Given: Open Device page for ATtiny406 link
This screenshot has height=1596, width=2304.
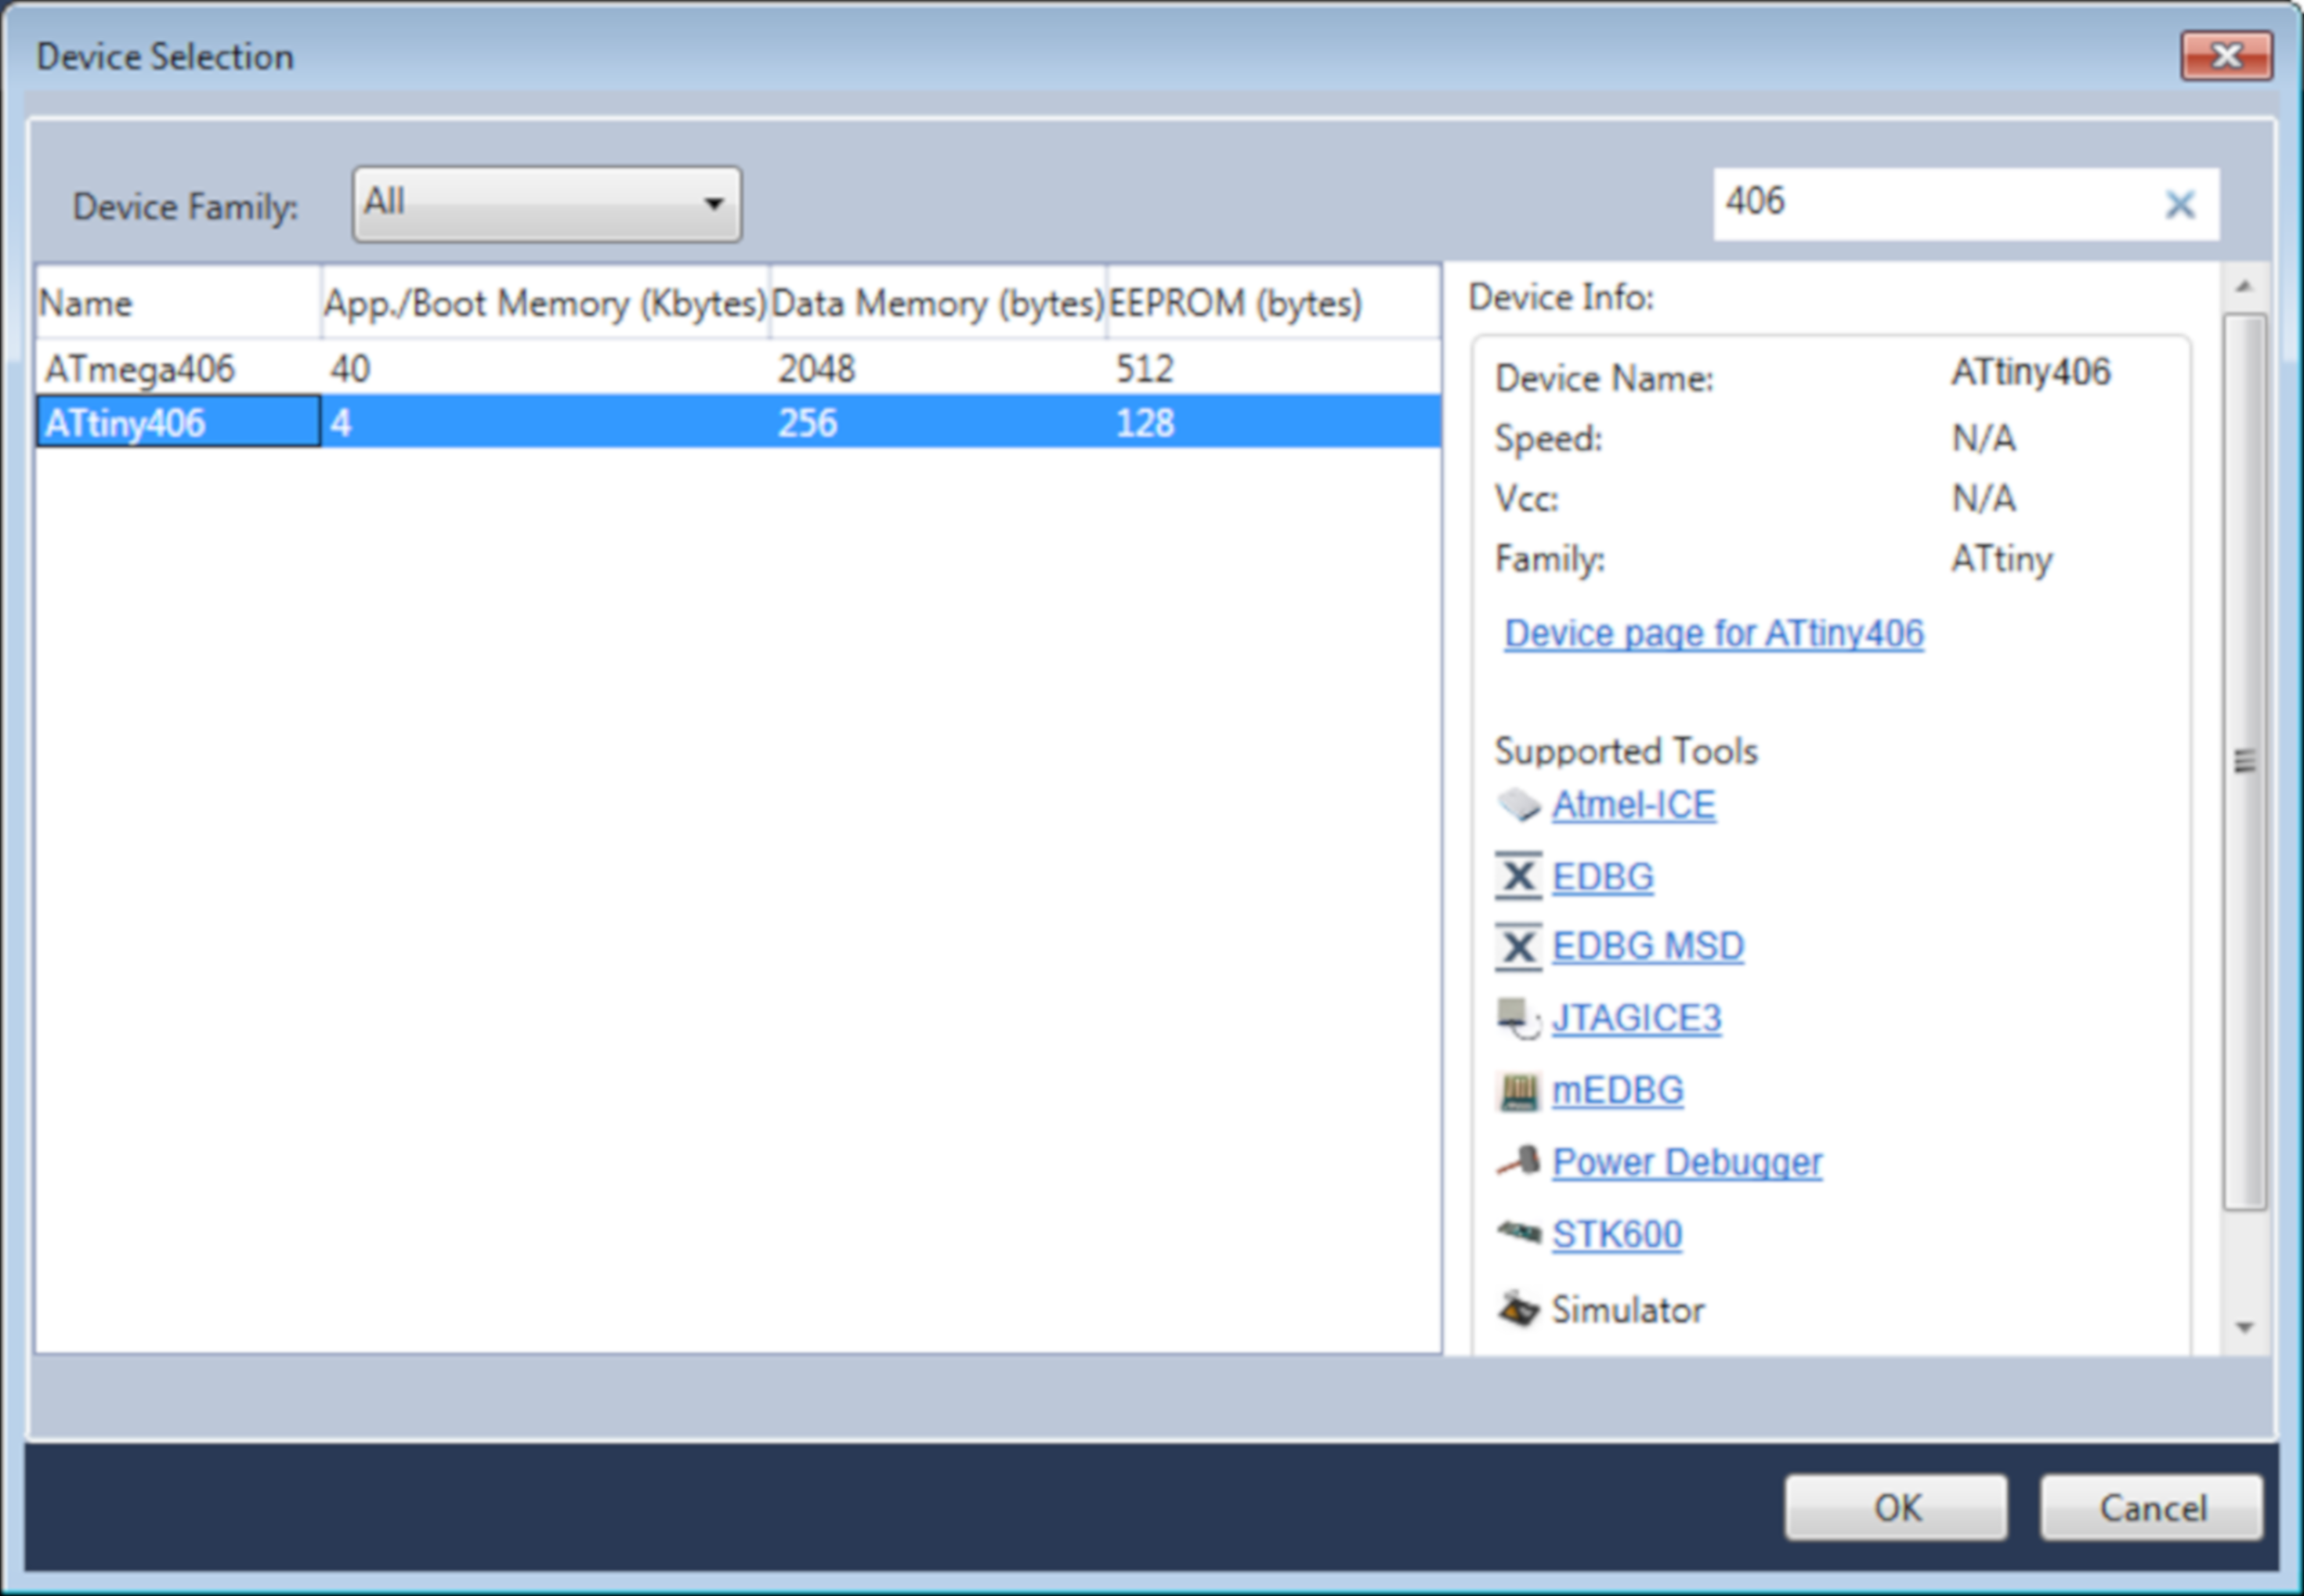Looking at the screenshot, I should coord(1713,634).
